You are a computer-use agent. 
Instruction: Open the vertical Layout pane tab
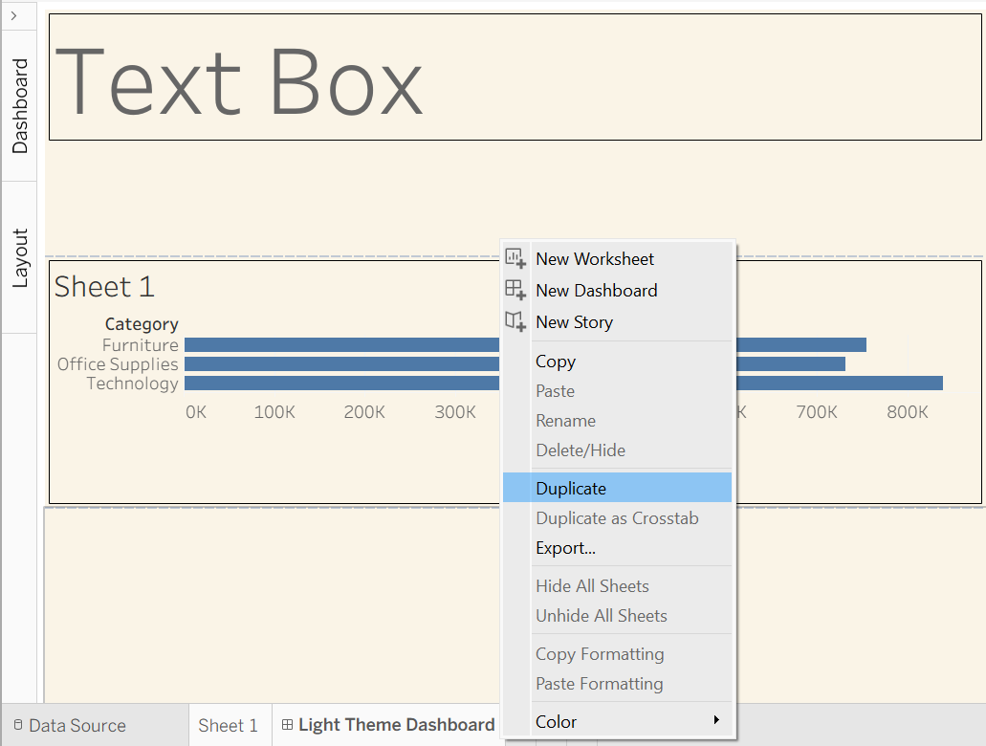(20, 257)
